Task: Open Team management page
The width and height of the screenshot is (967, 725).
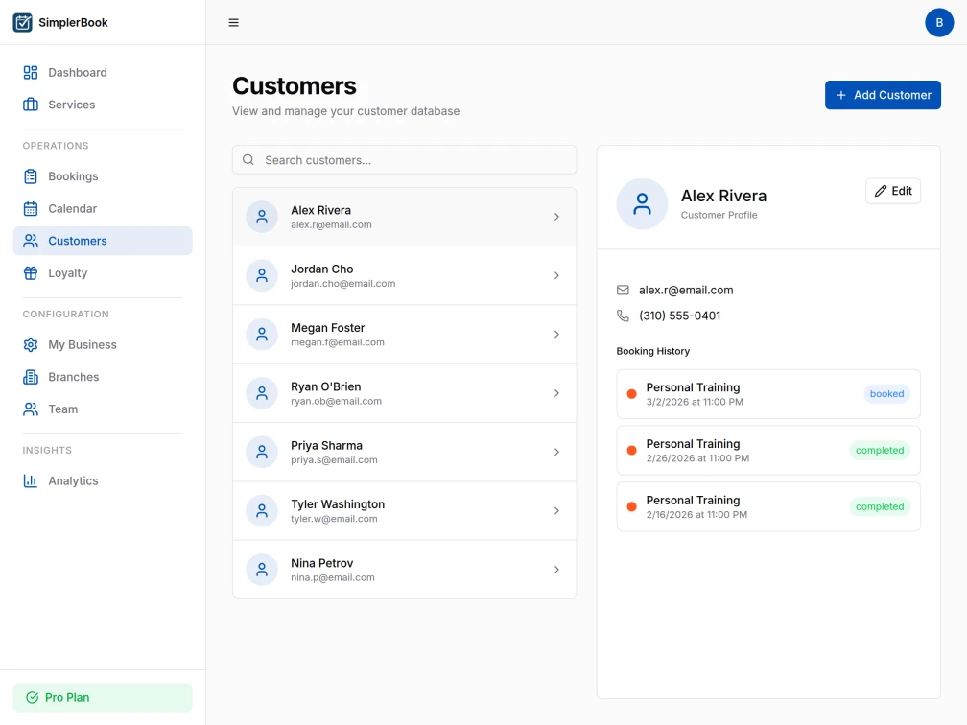Action: click(x=103, y=409)
